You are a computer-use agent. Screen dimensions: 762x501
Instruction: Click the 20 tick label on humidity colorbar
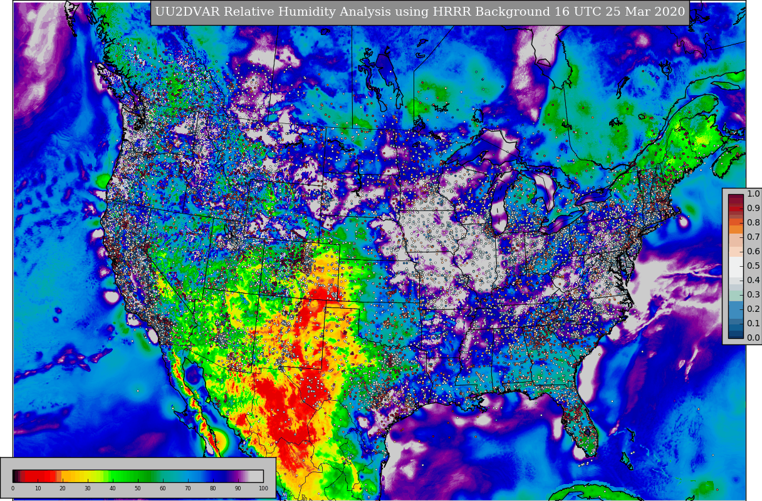(x=63, y=488)
